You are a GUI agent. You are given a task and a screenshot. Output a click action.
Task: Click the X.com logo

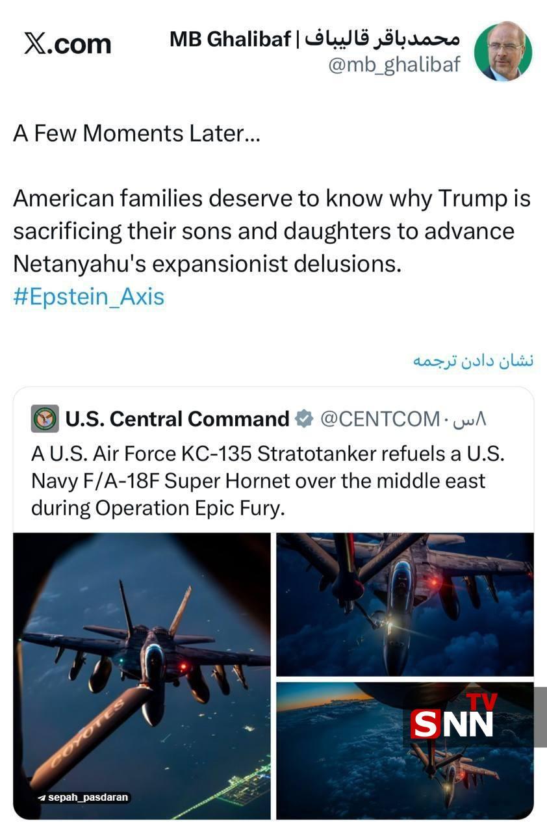tap(68, 44)
